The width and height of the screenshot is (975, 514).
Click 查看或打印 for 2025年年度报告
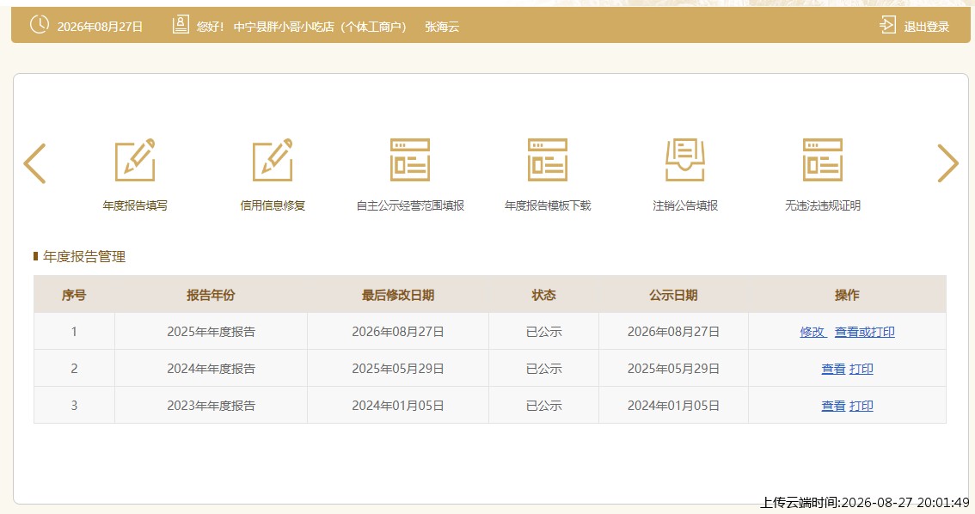tap(864, 332)
